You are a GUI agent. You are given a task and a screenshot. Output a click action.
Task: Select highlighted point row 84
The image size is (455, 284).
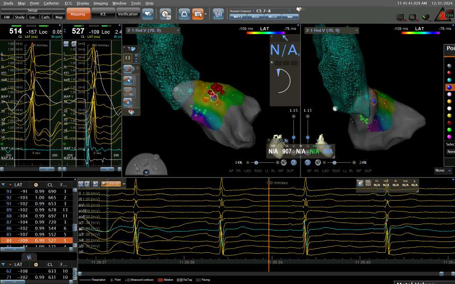click(36, 240)
